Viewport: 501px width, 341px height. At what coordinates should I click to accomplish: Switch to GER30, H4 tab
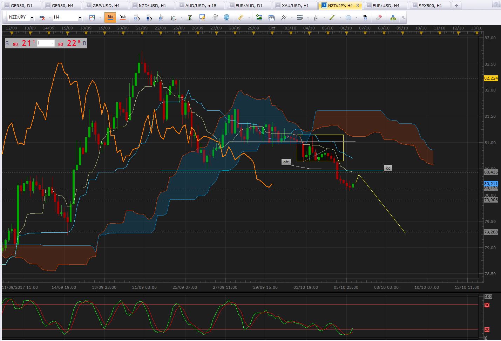point(62,6)
